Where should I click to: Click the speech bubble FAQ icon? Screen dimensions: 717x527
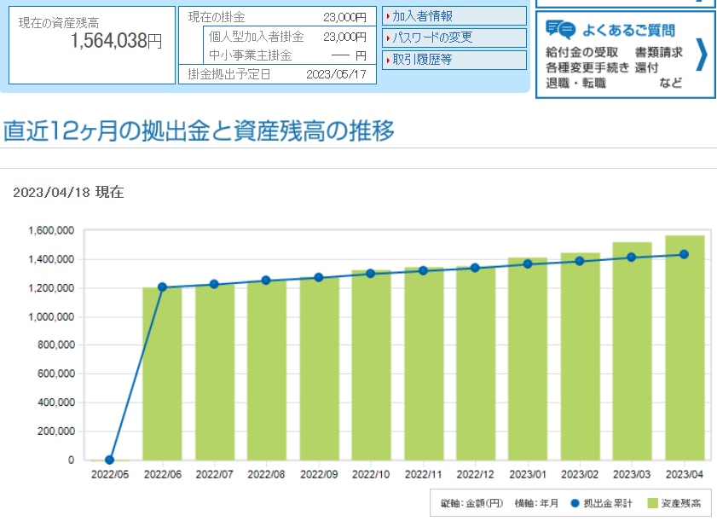[560, 30]
